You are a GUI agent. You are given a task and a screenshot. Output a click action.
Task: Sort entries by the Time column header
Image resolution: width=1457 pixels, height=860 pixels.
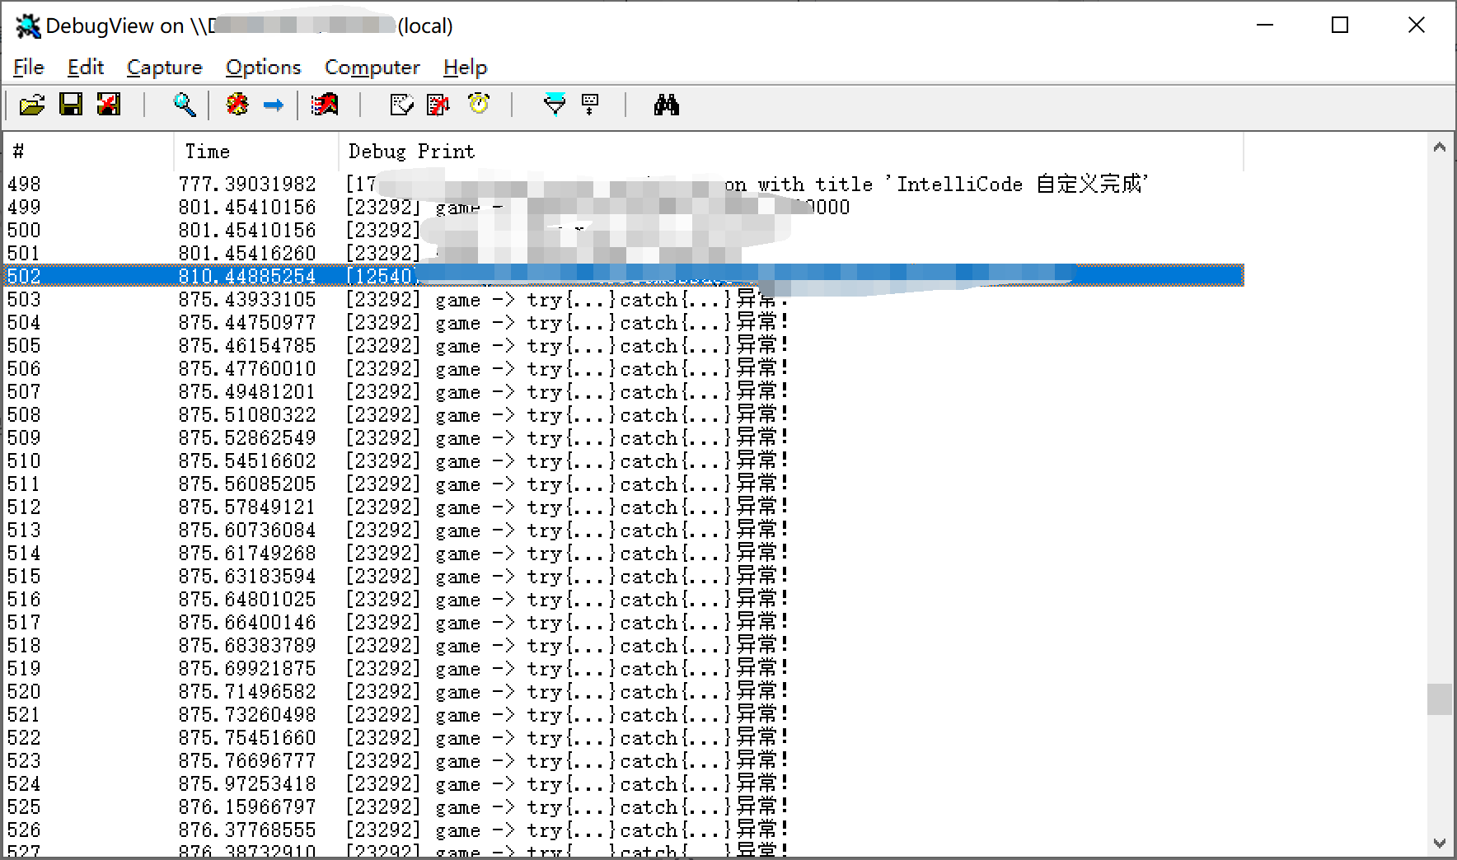pyautogui.click(x=208, y=151)
